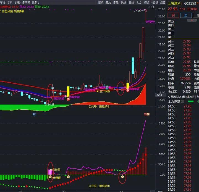Click the 交易状态 status line
Image resolution: width=199 pixels, height=192 pixels.
coord(183,97)
